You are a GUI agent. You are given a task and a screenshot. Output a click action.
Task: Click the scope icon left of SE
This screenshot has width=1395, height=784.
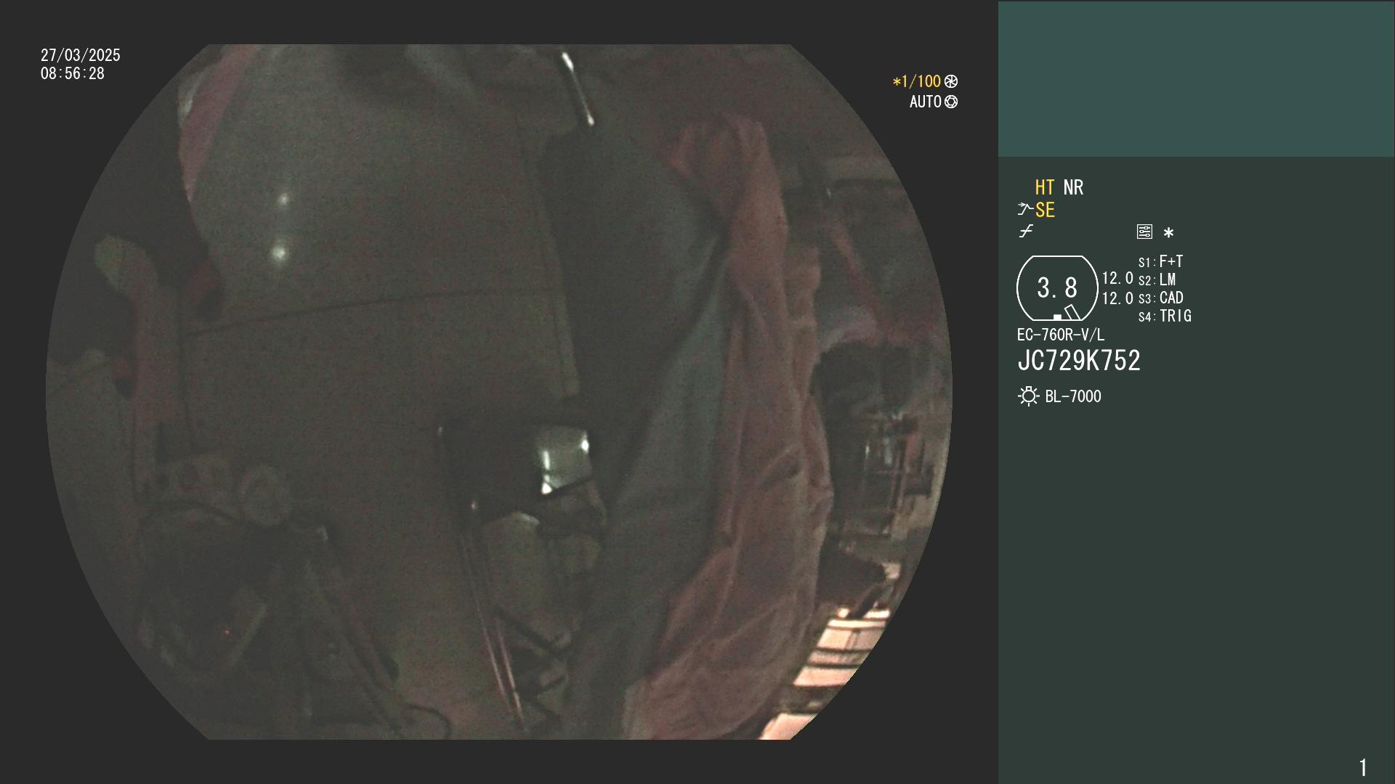1025,209
